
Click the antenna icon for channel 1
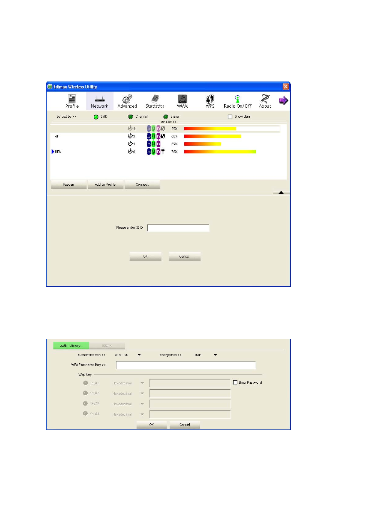[x=130, y=143]
